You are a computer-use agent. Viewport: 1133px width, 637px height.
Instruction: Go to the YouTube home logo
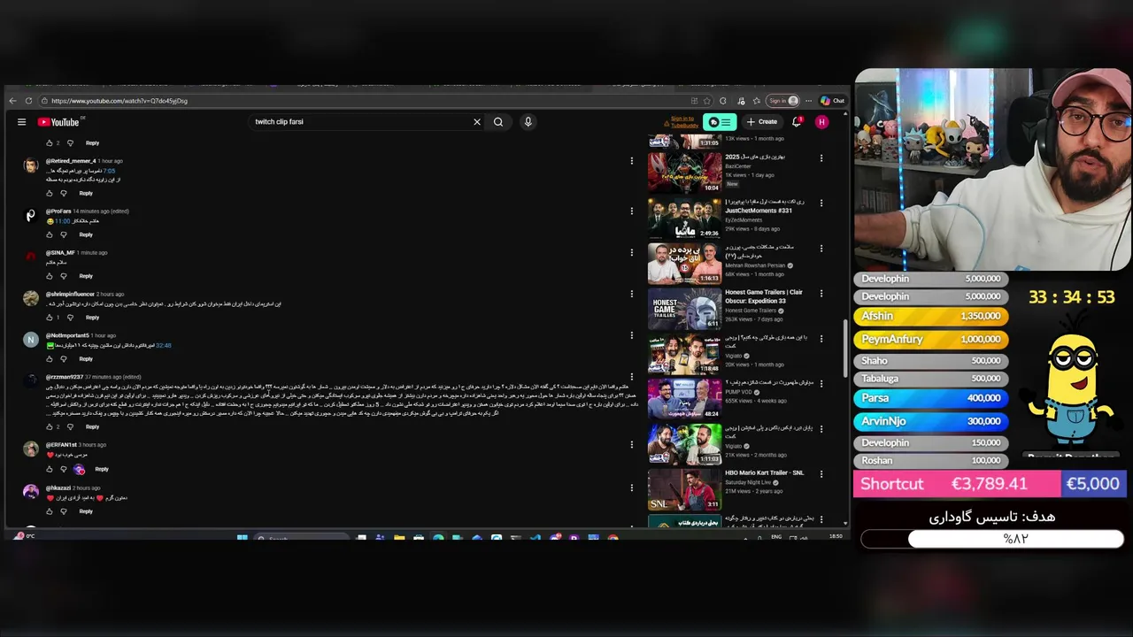[x=58, y=122]
